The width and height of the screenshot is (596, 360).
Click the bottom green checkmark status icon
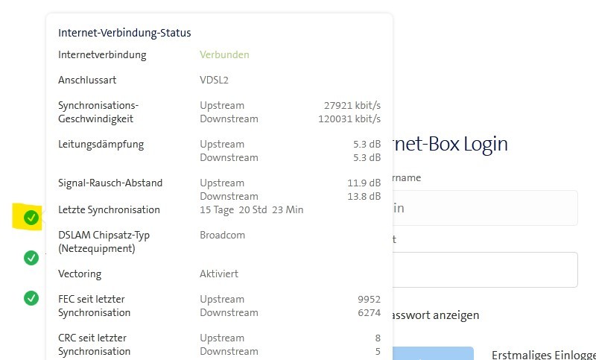pos(31,297)
